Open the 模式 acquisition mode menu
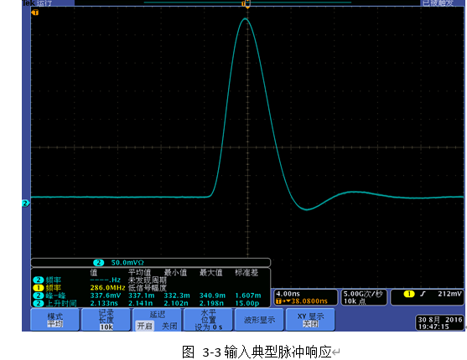Viewport: 467px width, 360px height. 55,320
